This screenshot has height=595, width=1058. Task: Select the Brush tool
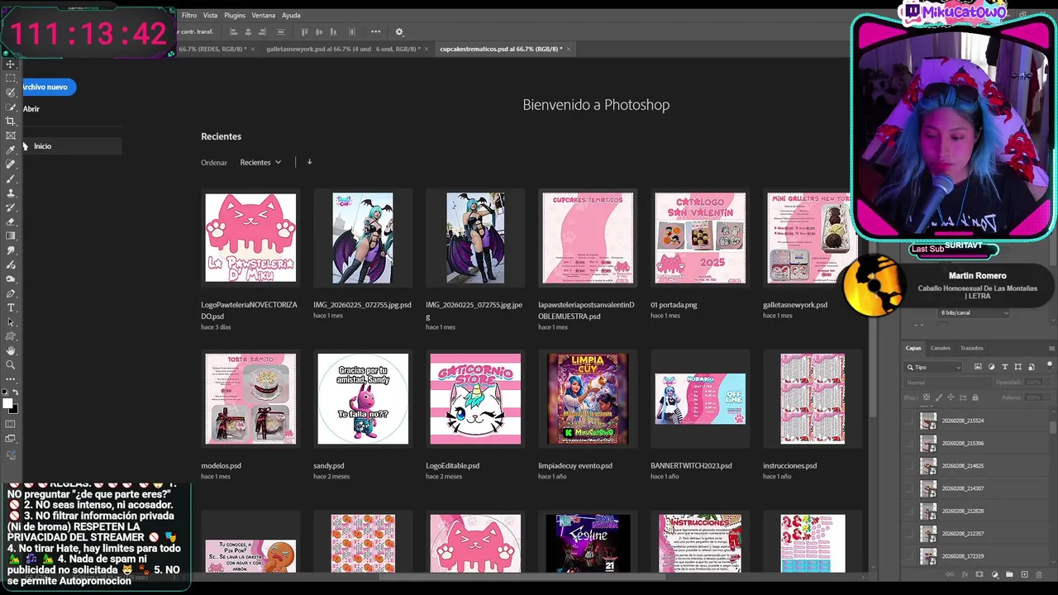tap(11, 178)
